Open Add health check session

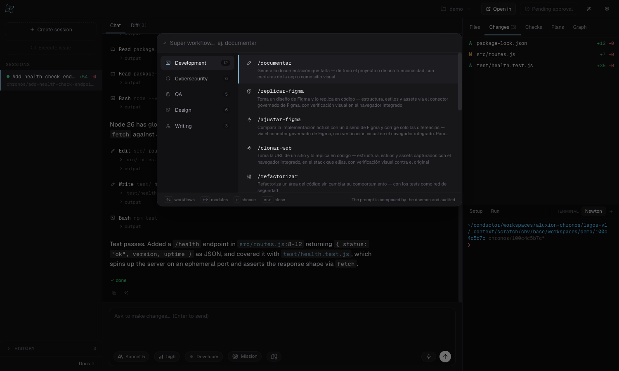51,80
